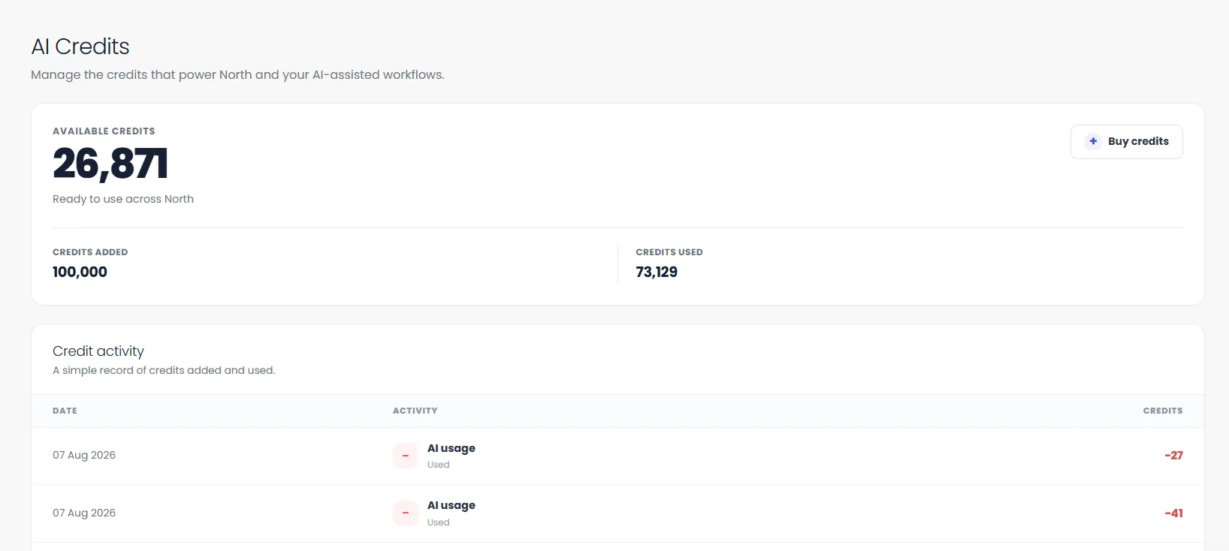Click the -27 credits amount
Image resolution: width=1229 pixels, height=551 pixels.
[1173, 456]
